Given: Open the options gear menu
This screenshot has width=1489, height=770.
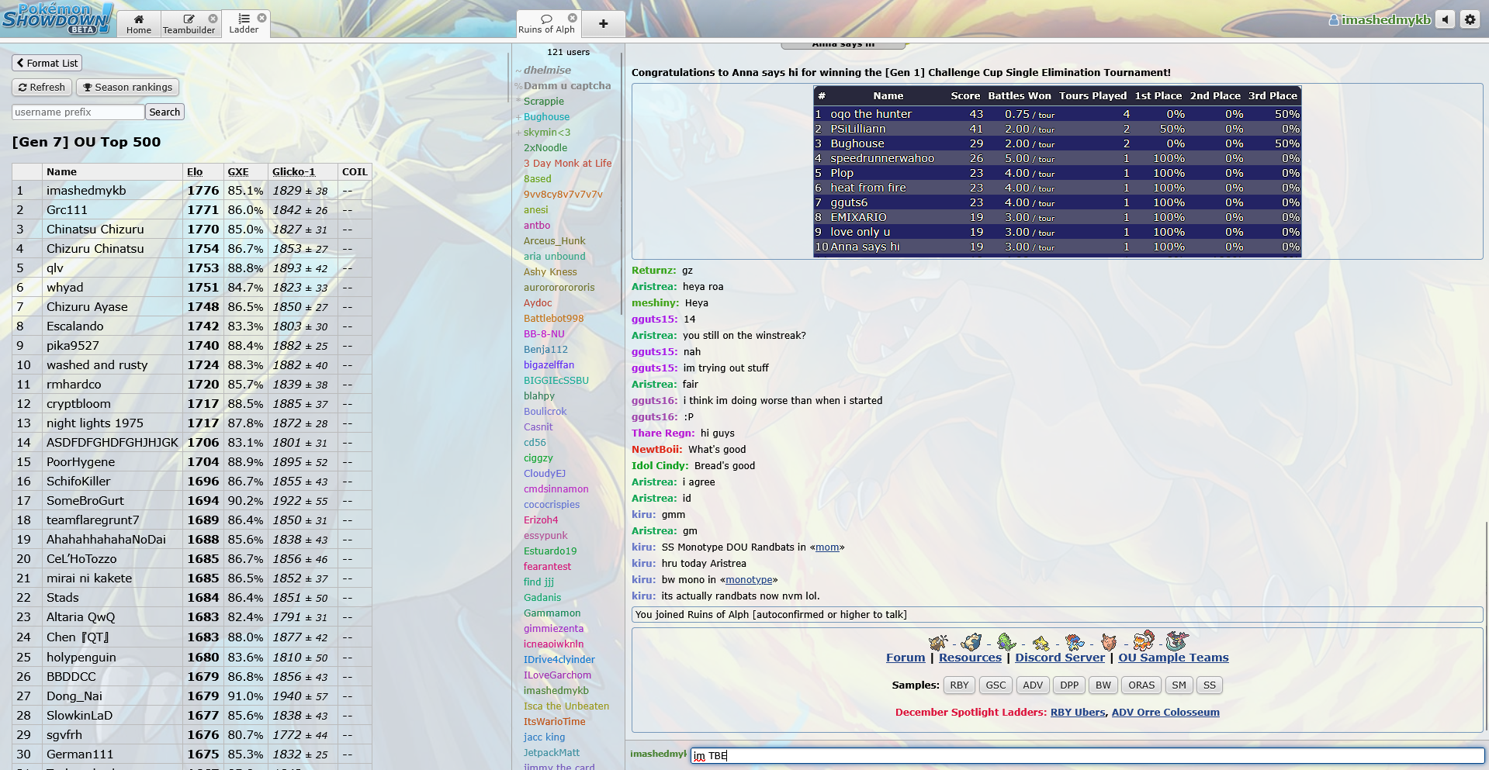Looking at the screenshot, I should coord(1470,19).
